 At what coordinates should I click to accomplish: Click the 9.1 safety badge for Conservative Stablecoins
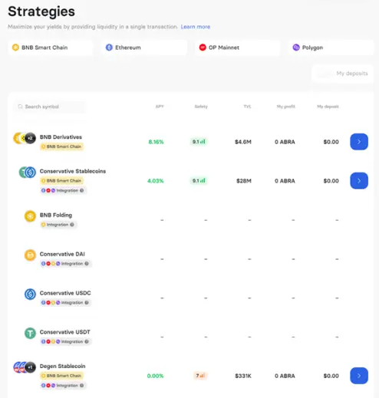(199, 181)
